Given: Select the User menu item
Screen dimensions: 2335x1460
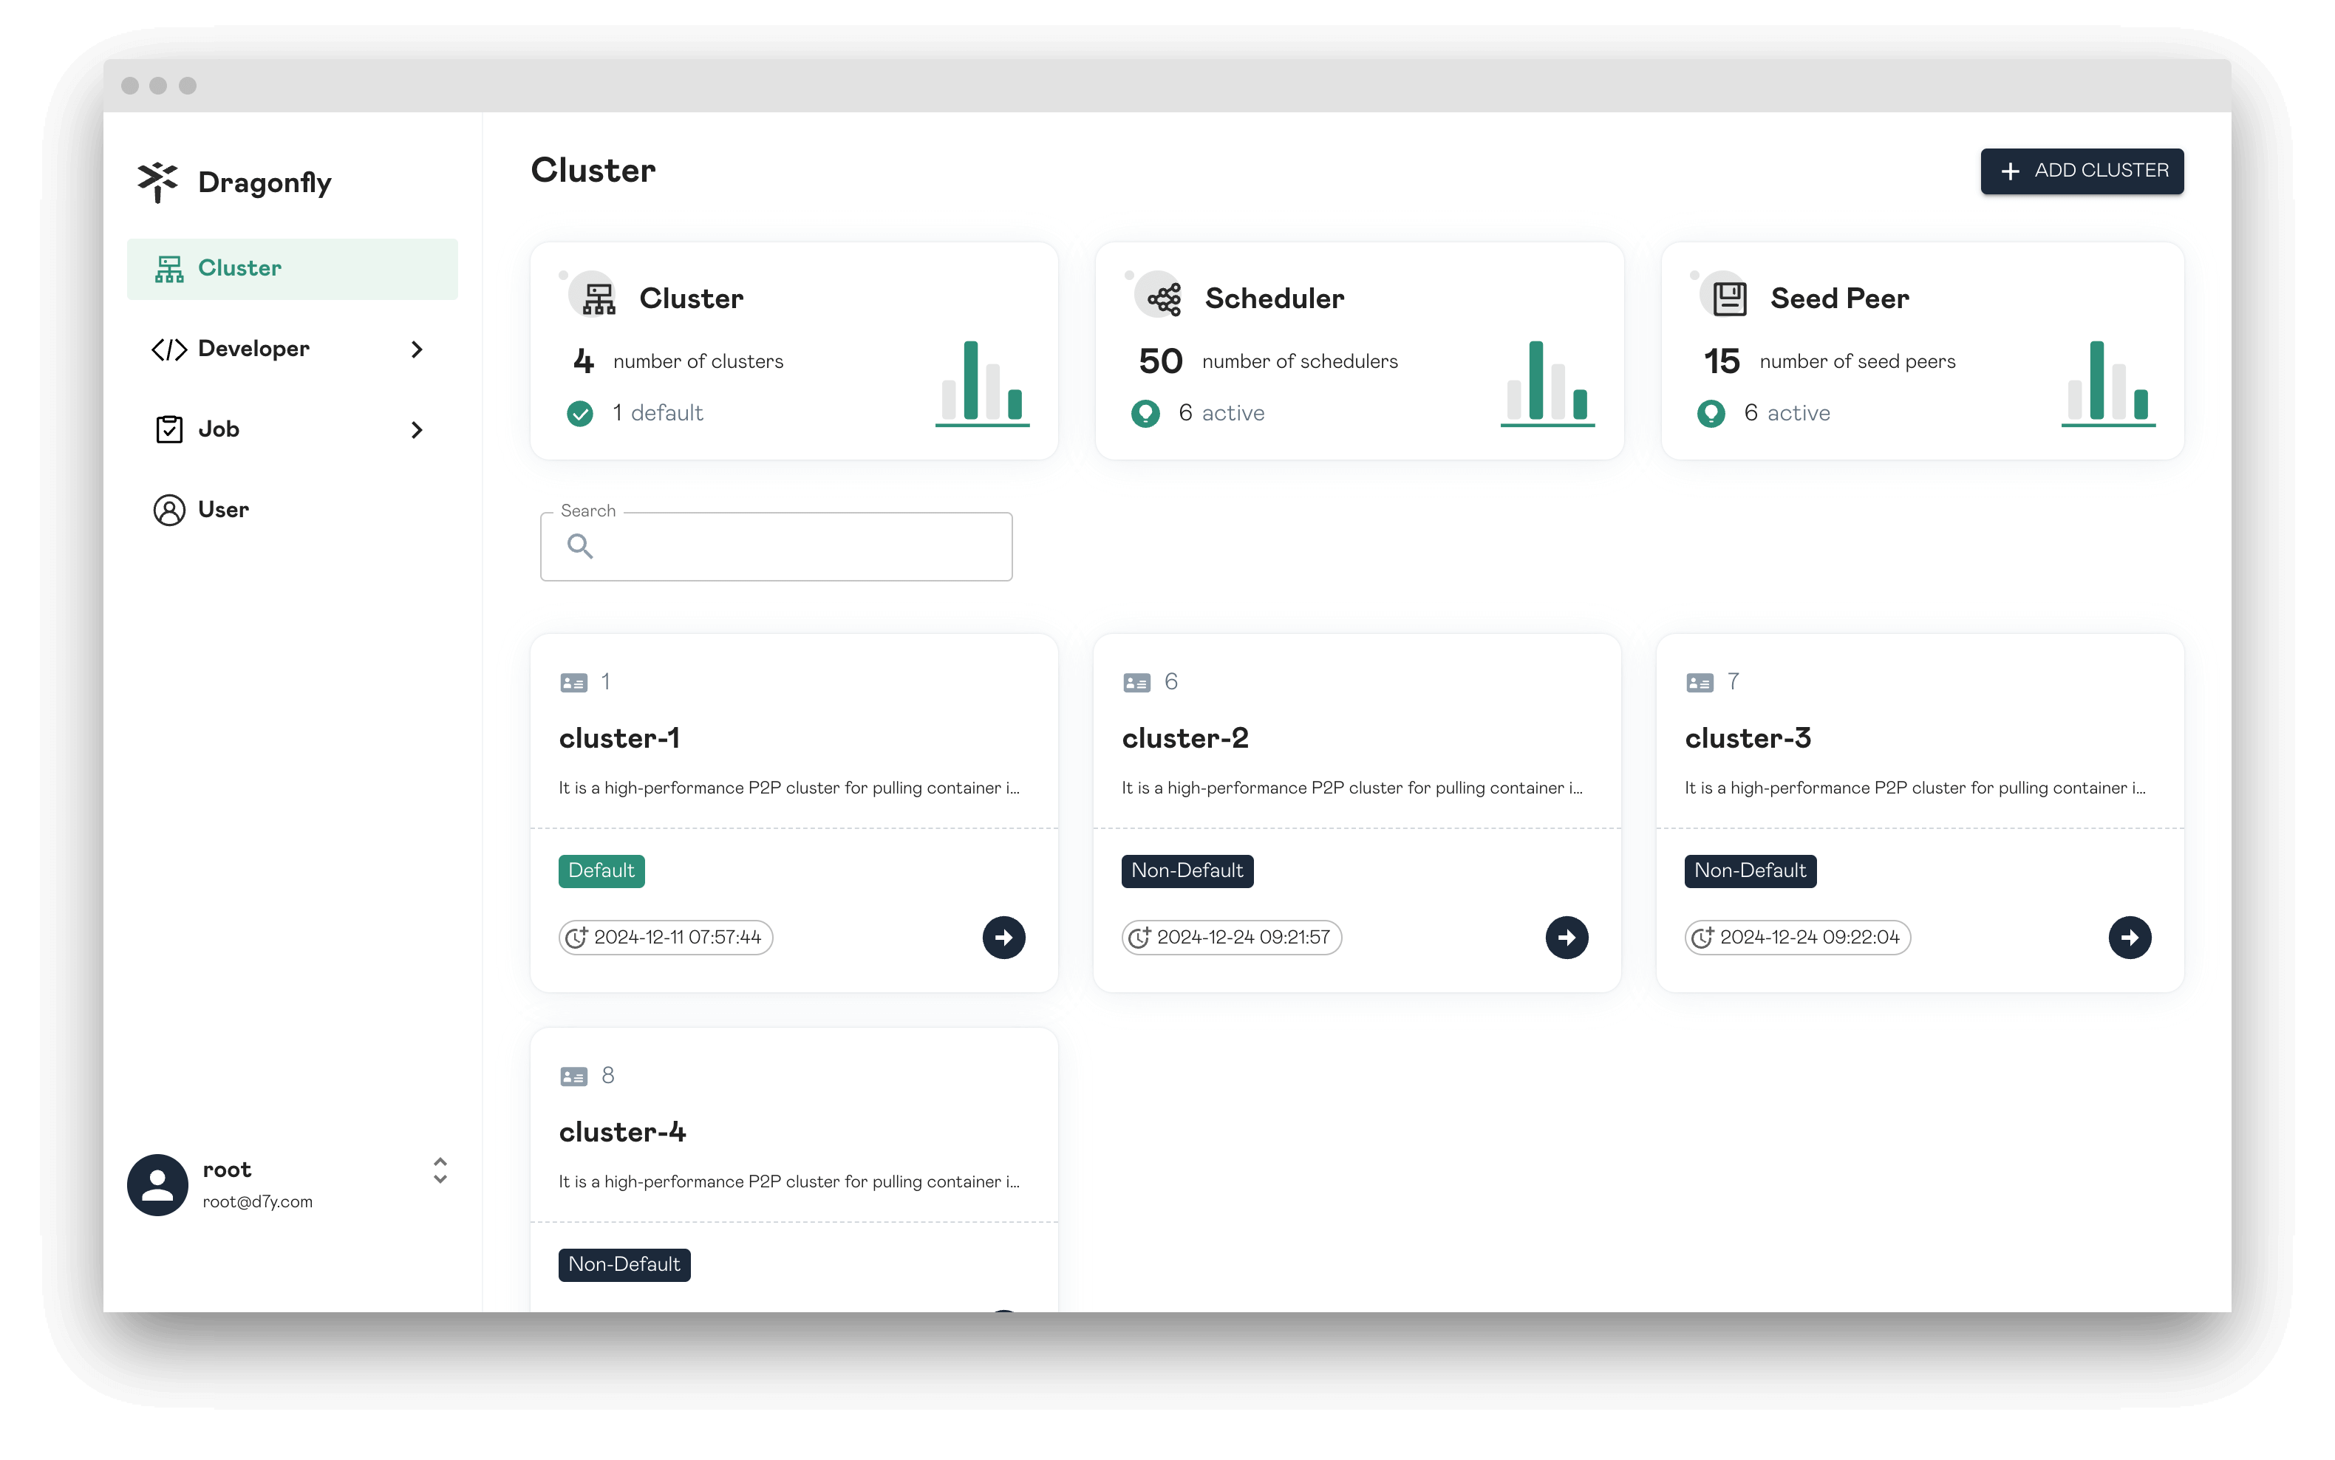Looking at the screenshot, I should coord(224,508).
